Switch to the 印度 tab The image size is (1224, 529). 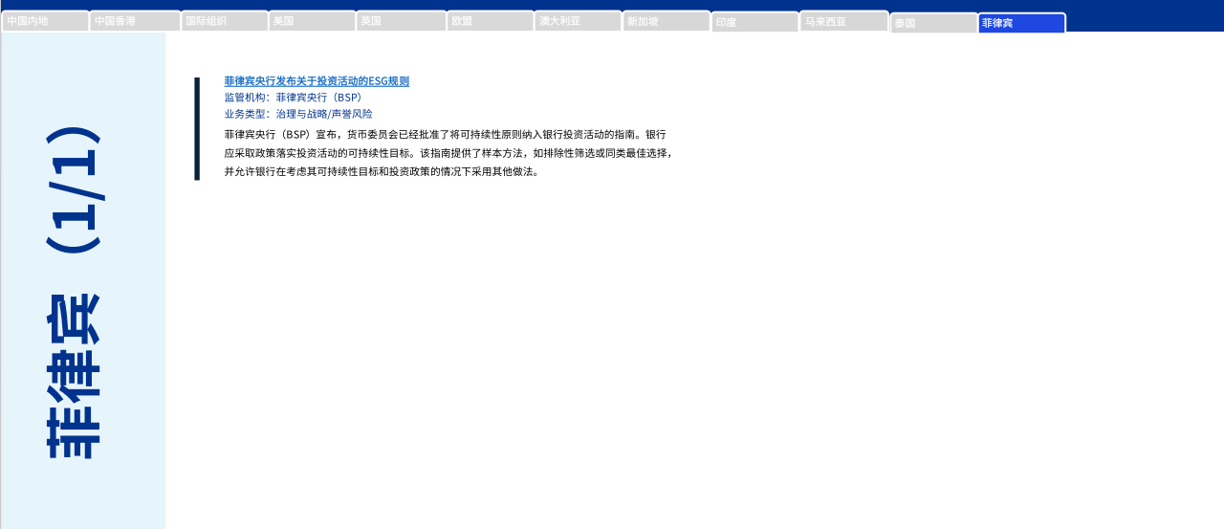754,22
